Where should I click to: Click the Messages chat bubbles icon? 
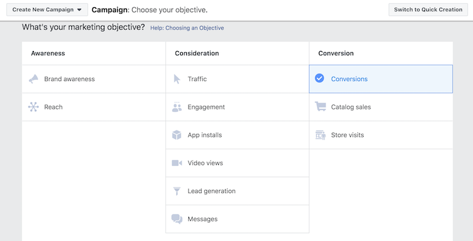click(177, 219)
